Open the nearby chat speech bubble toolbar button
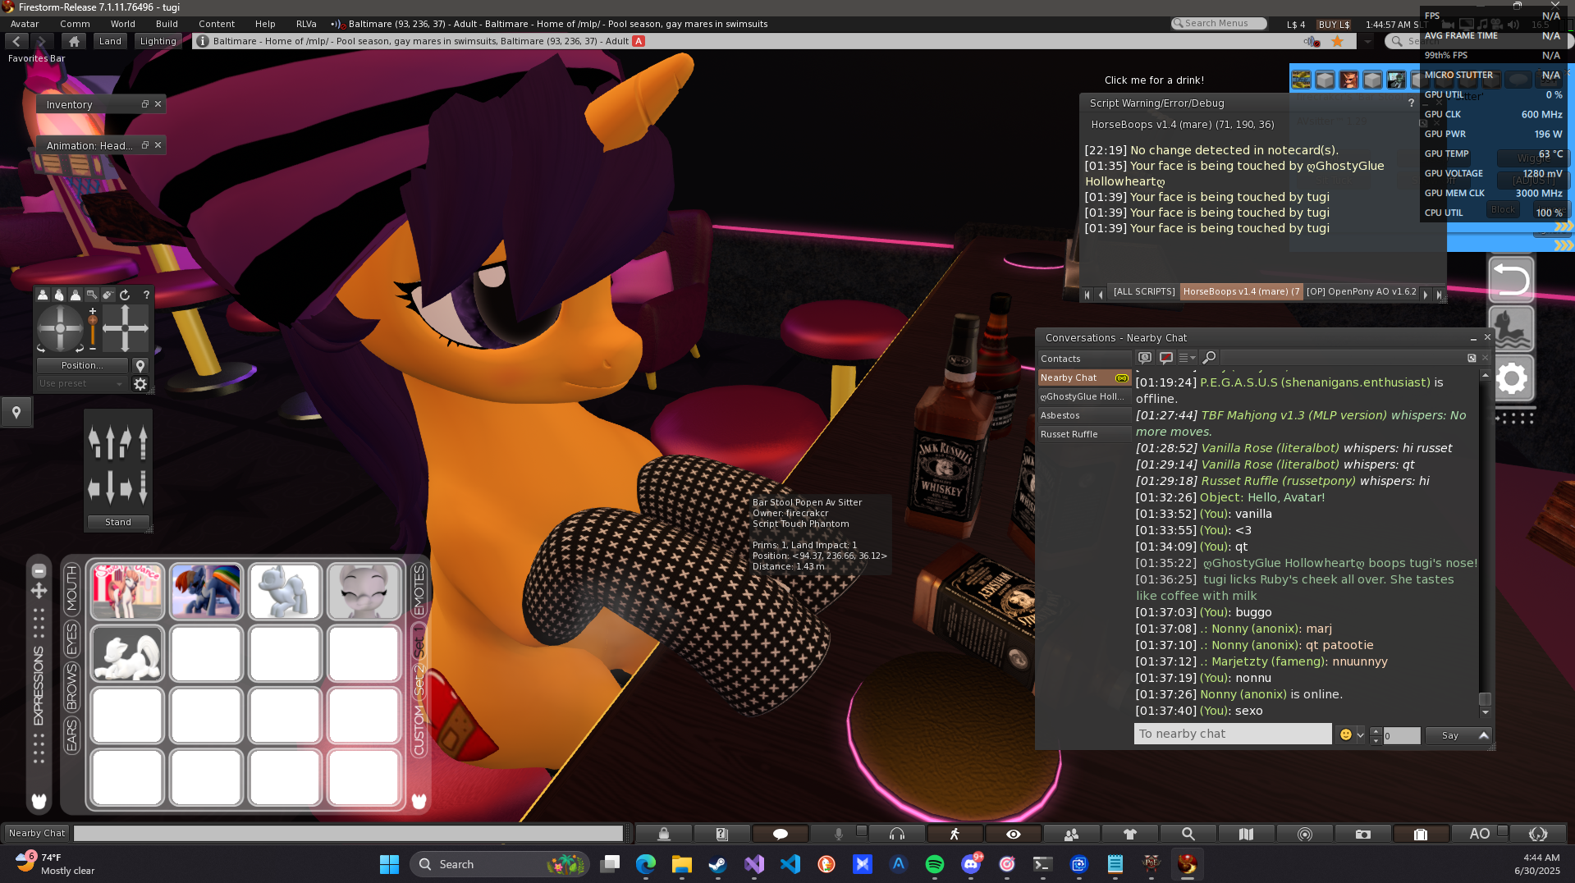This screenshot has width=1575, height=883. (780, 834)
